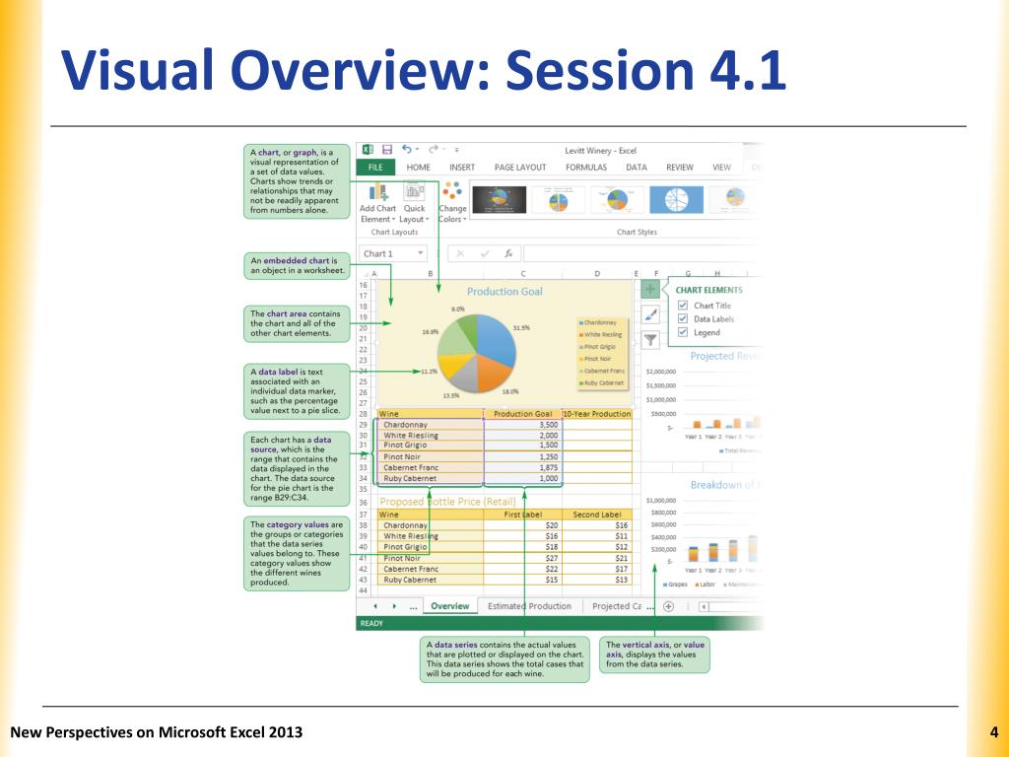The image size is (1009, 757).
Task: Select column C header
Action: (522, 274)
